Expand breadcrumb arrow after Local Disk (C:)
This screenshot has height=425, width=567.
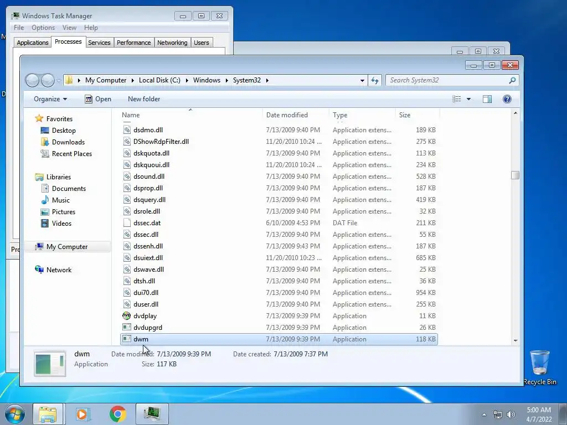(x=187, y=80)
